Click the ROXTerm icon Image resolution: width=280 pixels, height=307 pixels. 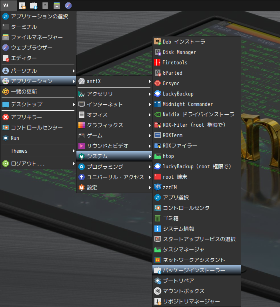pos(157,135)
